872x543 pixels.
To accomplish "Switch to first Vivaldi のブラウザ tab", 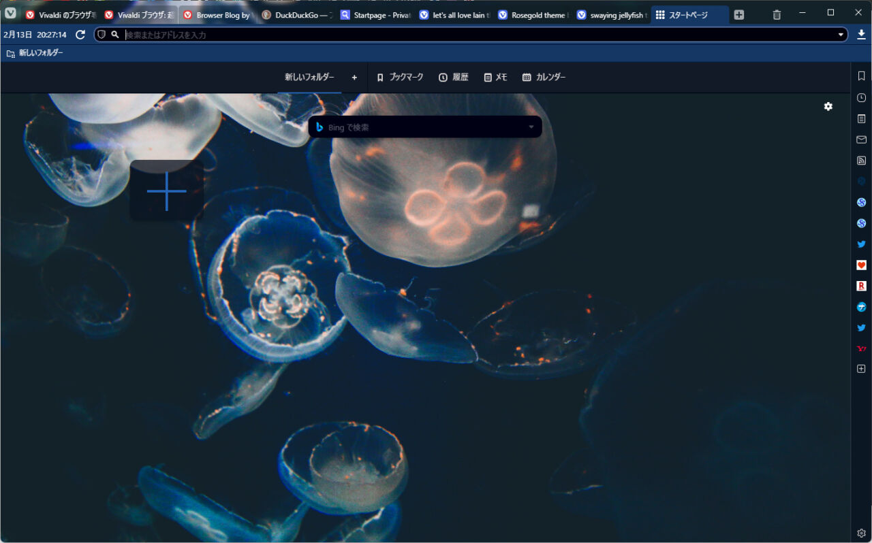I will point(60,15).
